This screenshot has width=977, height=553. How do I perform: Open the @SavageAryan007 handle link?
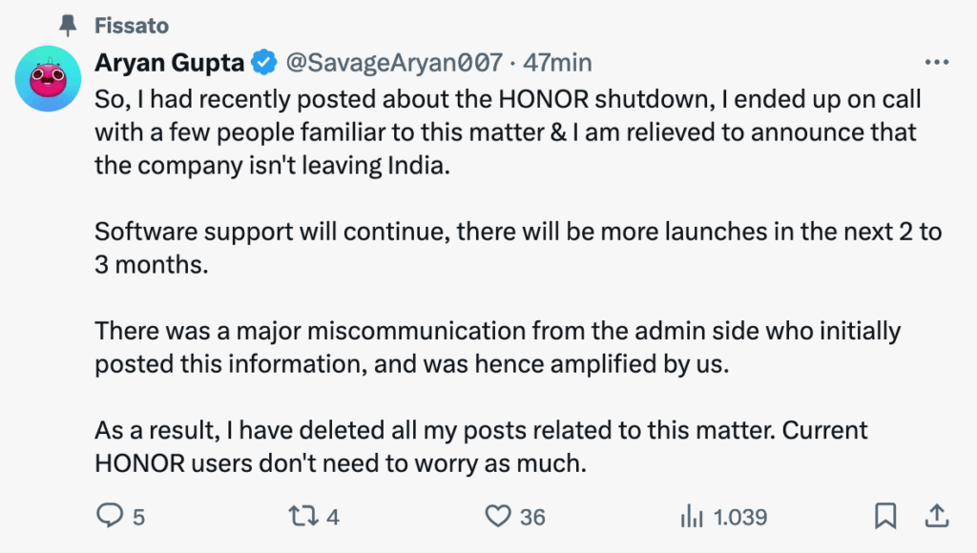394,63
